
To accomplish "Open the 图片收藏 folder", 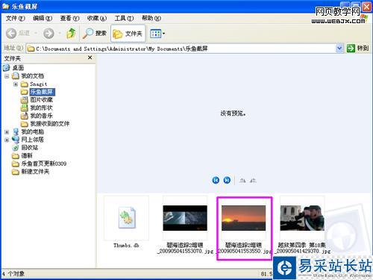I will click(x=41, y=100).
